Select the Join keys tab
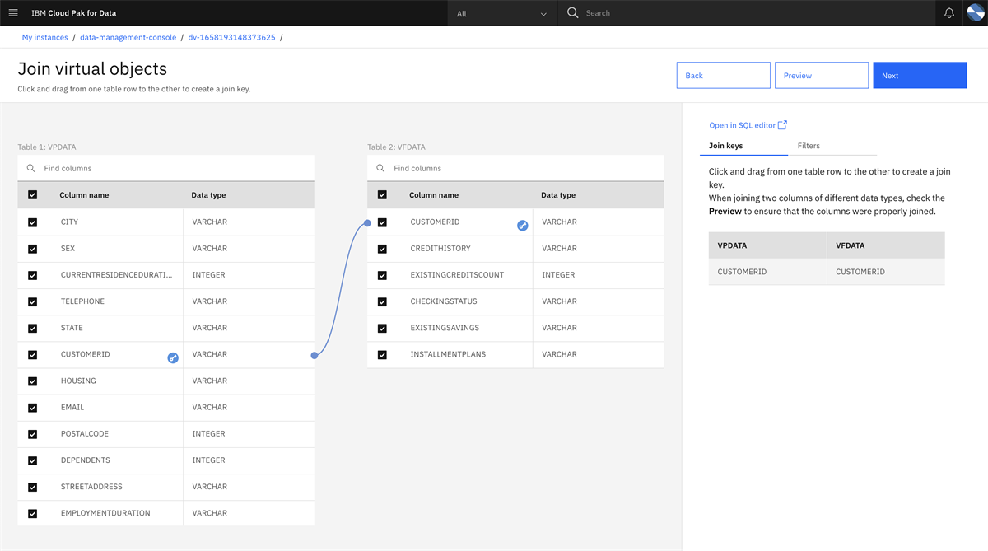The image size is (988, 551). pyautogui.click(x=725, y=145)
